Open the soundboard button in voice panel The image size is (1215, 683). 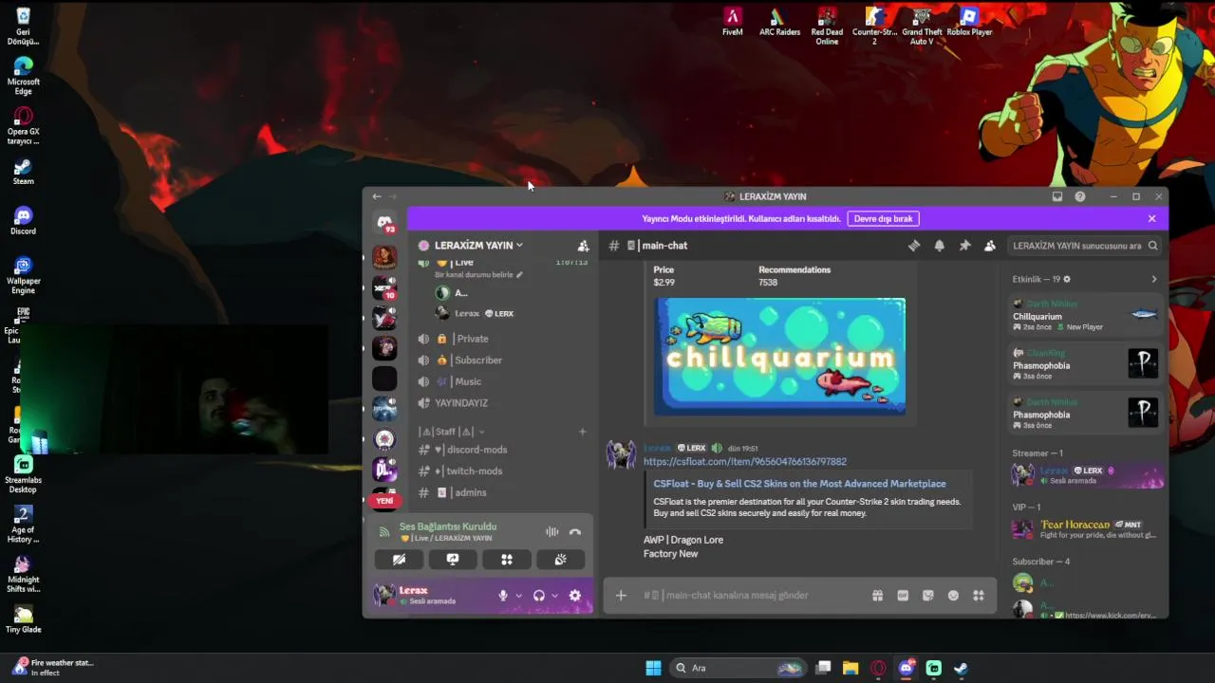[x=561, y=560]
